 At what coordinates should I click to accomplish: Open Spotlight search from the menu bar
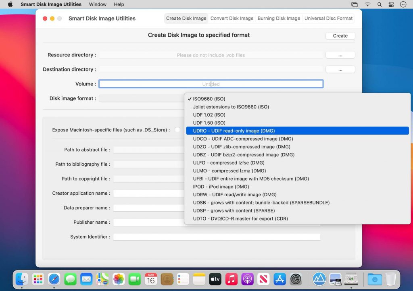(380, 4)
